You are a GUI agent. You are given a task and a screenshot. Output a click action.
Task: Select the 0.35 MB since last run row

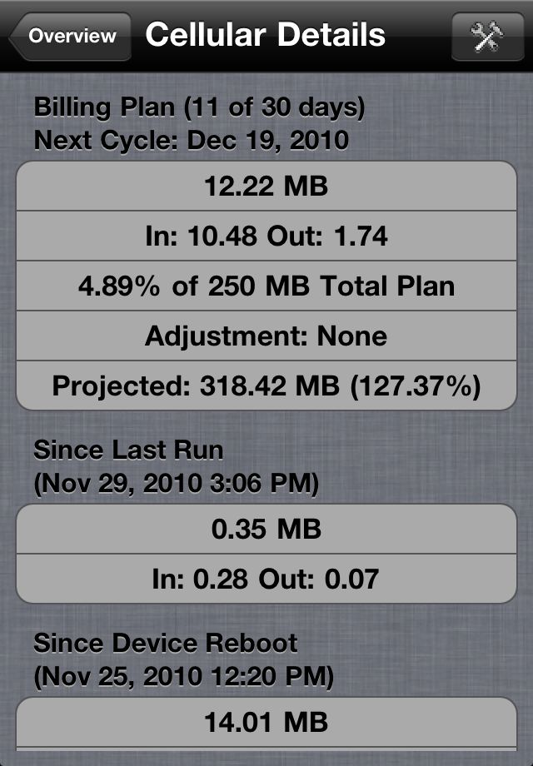(x=266, y=529)
